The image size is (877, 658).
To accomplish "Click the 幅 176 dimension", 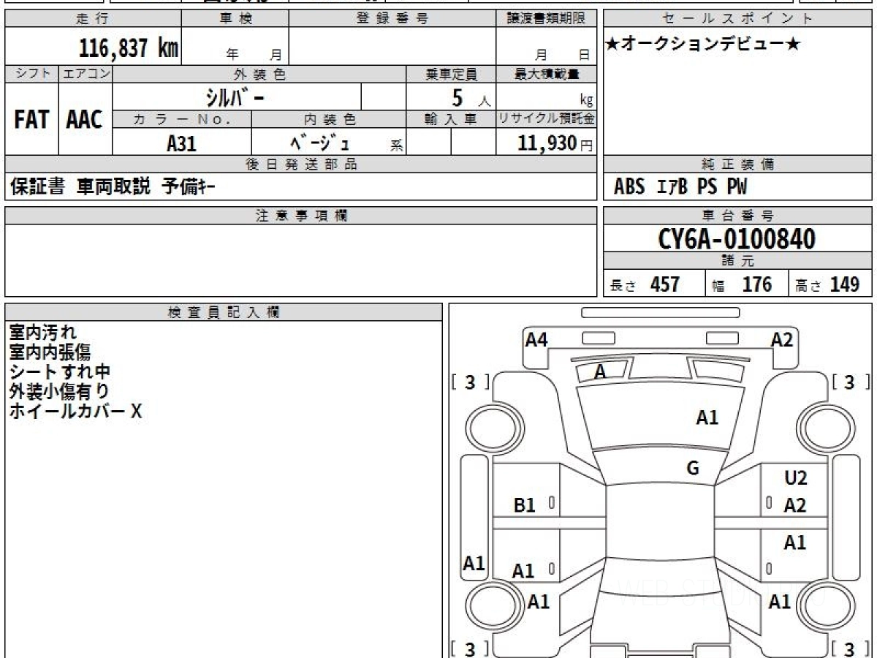I will pyautogui.click(x=743, y=284).
